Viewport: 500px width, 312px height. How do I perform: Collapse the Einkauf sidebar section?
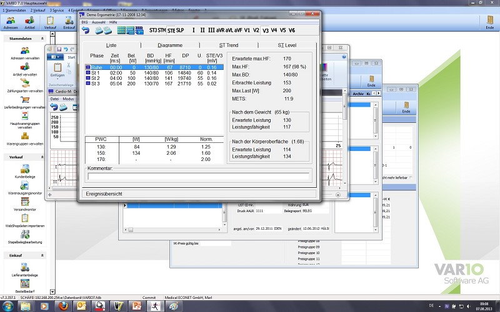pyautogui.click(x=42, y=255)
